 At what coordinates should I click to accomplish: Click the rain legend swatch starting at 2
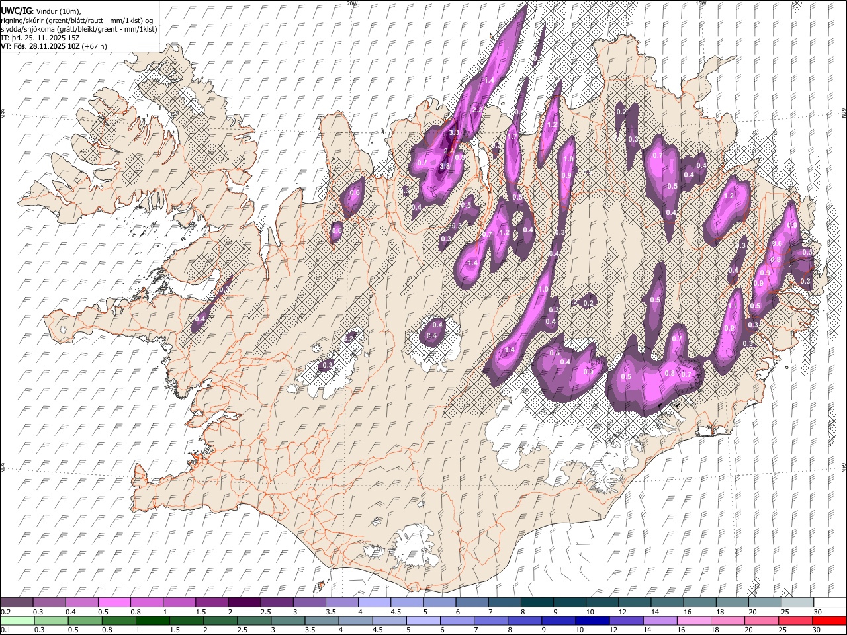(x=220, y=621)
